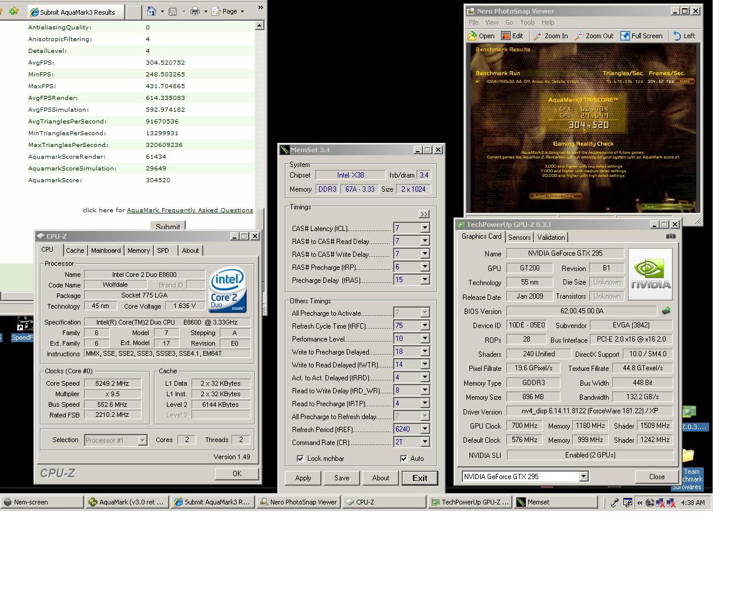Click Edit in Nero PhotoSnap Viewer toolbar

512,36
